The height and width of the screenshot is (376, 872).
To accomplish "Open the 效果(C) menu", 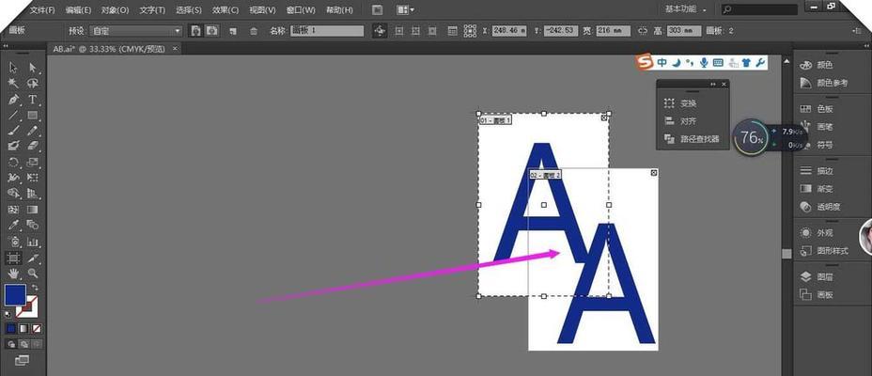I will click(x=226, y=10).
